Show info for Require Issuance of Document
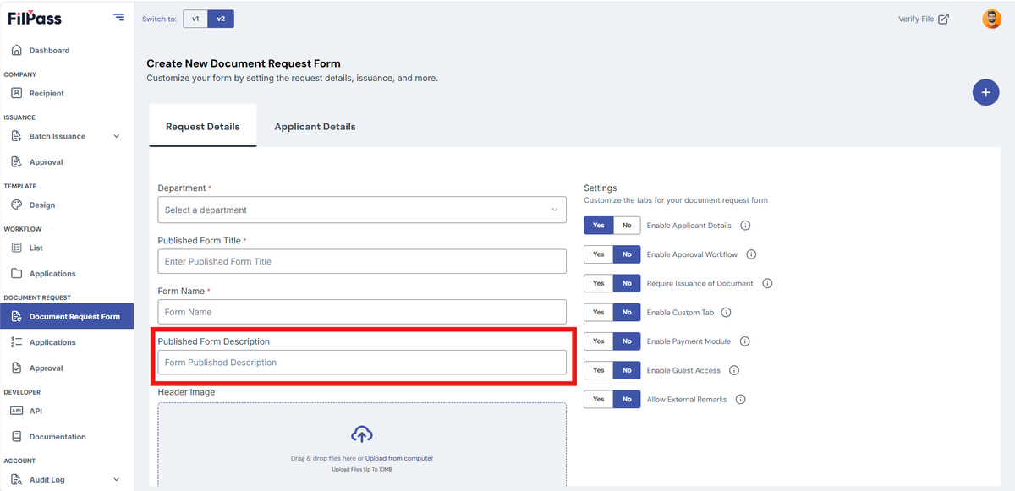Image resolution: width=1015 pixels, height=491 pixels. 767,283
